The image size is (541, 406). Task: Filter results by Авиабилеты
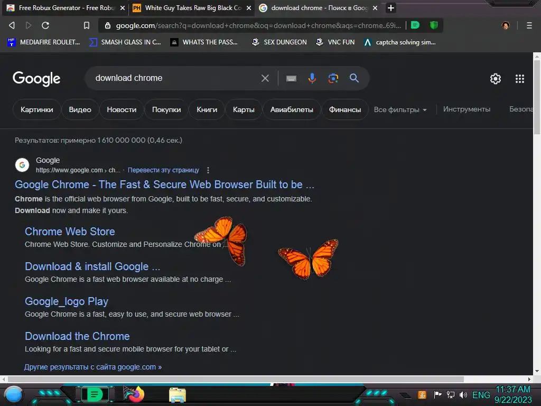click(292, 110)
